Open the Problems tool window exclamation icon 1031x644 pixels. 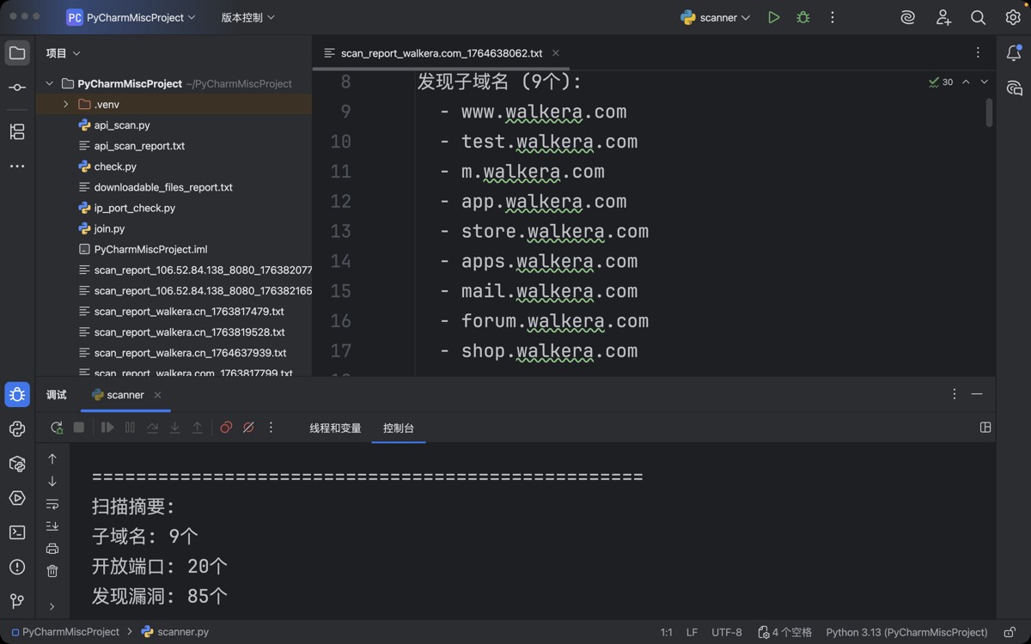pos(17,567)
